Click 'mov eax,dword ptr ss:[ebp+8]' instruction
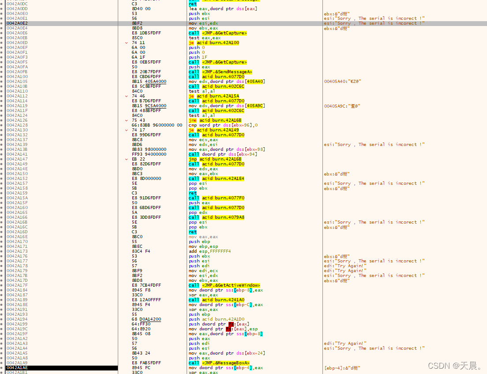The image size is (487, 374). [x=226, y=333]
